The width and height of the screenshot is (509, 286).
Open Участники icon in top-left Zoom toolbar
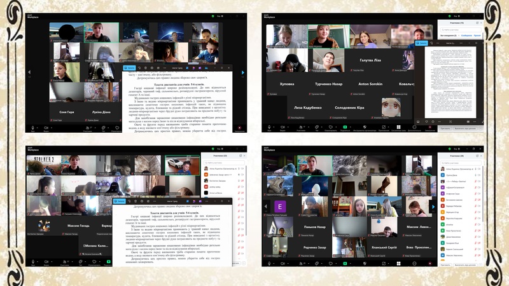tap(87, 128)
